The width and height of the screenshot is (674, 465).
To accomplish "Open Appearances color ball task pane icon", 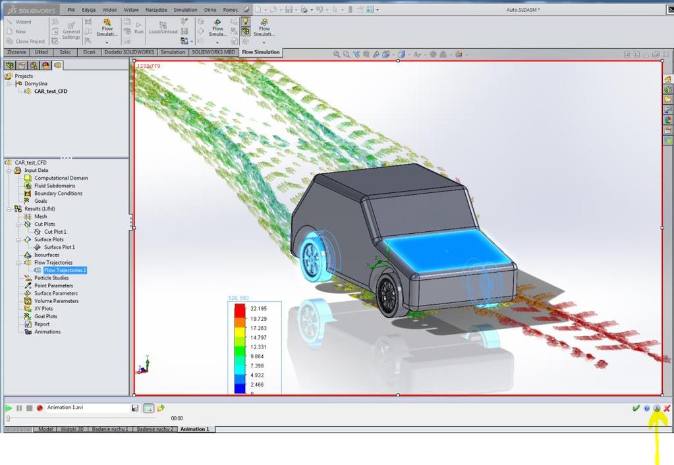I will (x=667, y=120).
